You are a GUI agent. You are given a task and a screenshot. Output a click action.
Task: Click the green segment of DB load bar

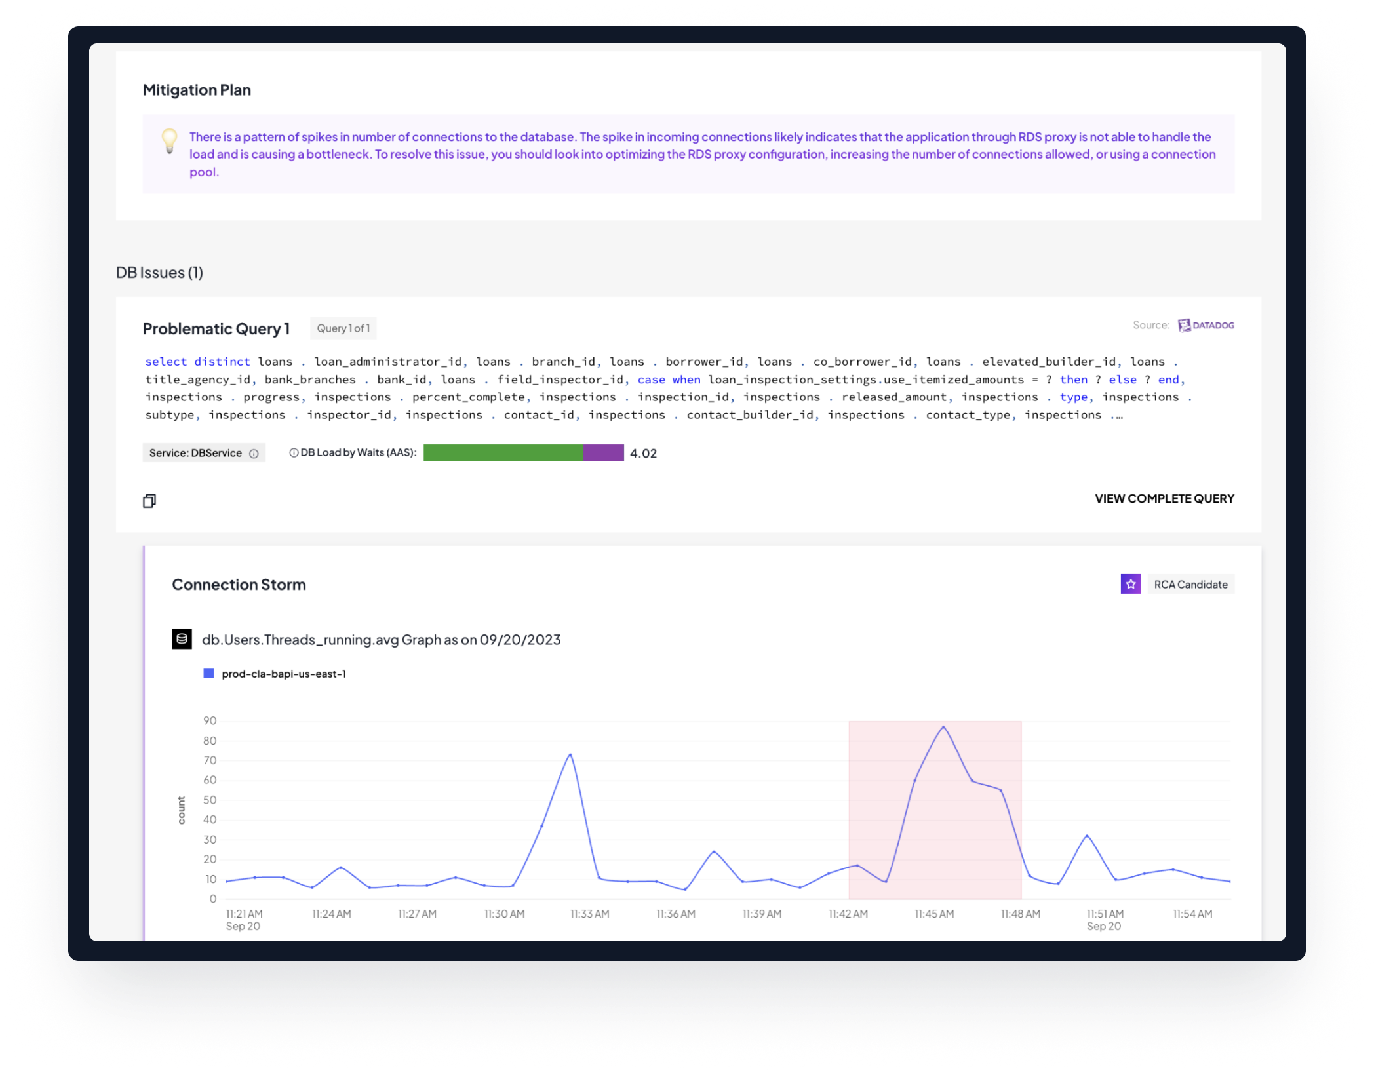coord(503,453)
